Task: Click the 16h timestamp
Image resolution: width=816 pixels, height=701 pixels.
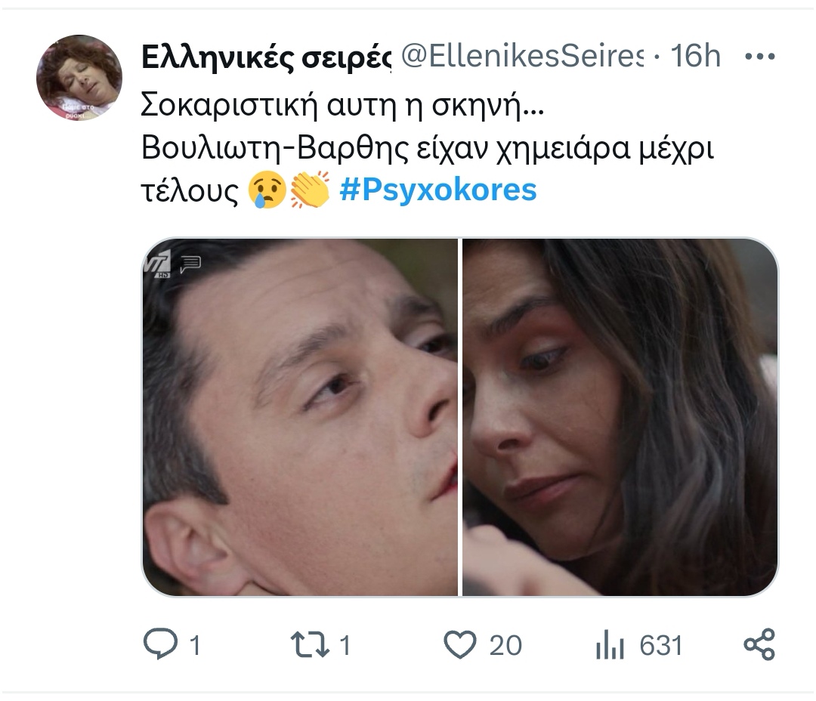Action: [x=695, y=57]
